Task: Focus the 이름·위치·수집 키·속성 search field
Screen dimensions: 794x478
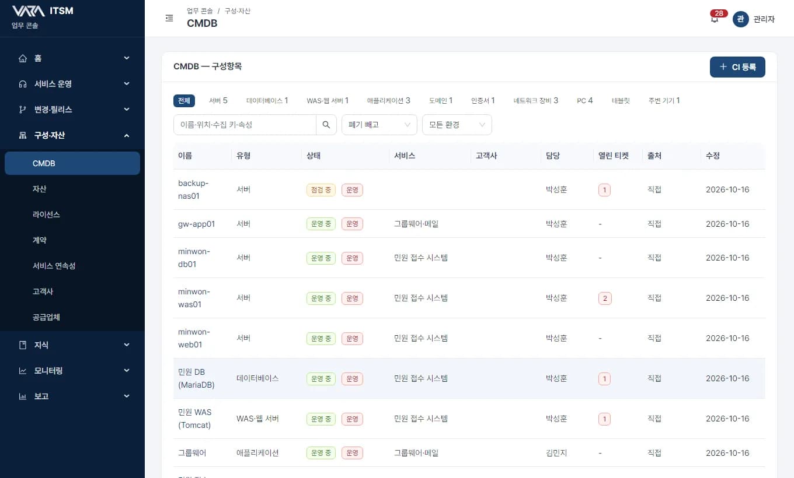Action: click(245, 125)
